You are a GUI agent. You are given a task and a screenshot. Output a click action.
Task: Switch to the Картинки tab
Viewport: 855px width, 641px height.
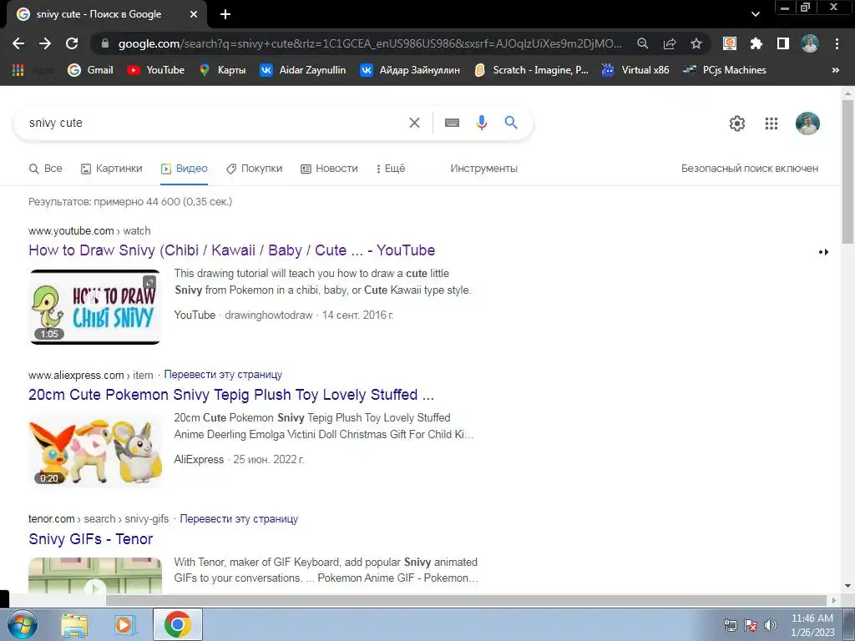[x=111, y=169]
